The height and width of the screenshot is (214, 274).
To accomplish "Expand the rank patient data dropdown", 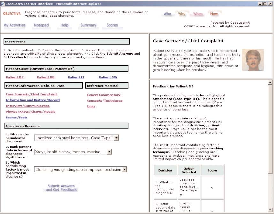I will 110,152.
